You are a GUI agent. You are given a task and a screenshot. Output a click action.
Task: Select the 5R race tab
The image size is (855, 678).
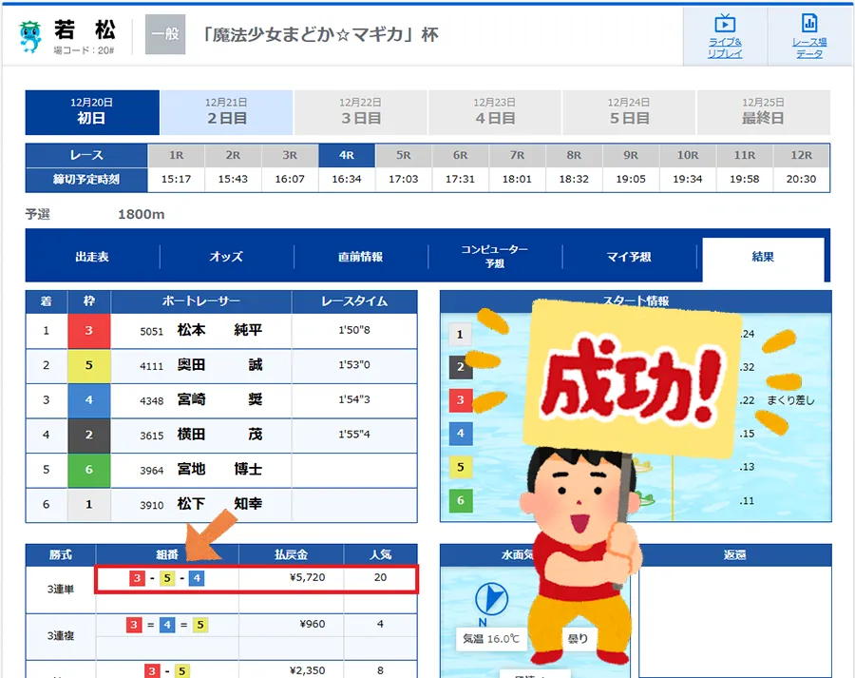[x=403, y=154]
